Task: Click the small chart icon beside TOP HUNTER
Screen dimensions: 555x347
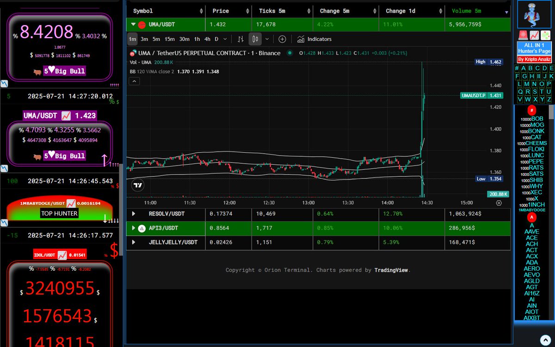Action: point(4,223)
